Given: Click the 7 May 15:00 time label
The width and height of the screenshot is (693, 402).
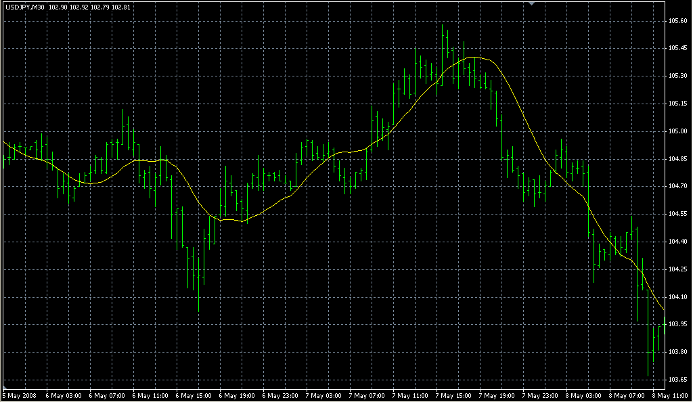Looking at the screenshot, I should (453, 395).
